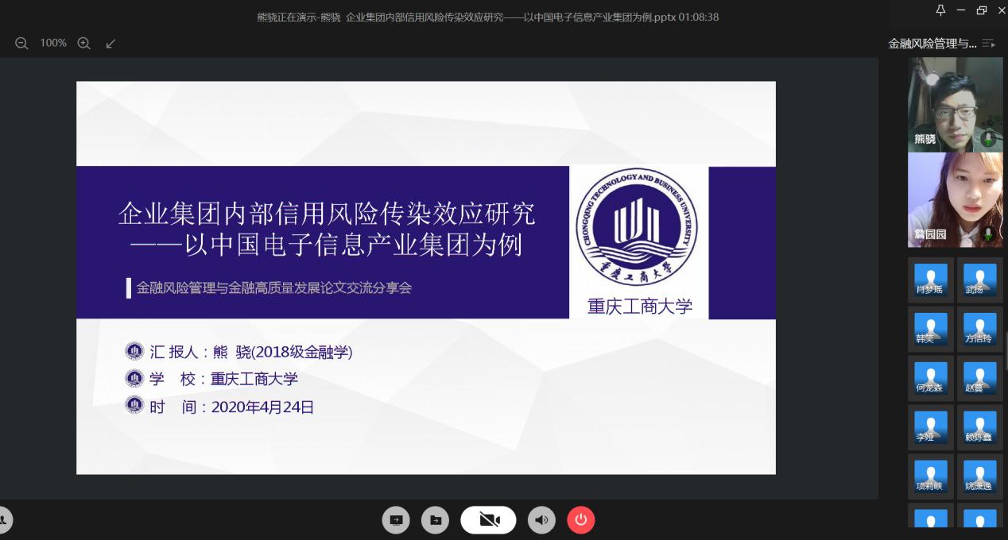
Task: Click the 金融风险管理与... meeting title
Action: [x=932, y=44]
